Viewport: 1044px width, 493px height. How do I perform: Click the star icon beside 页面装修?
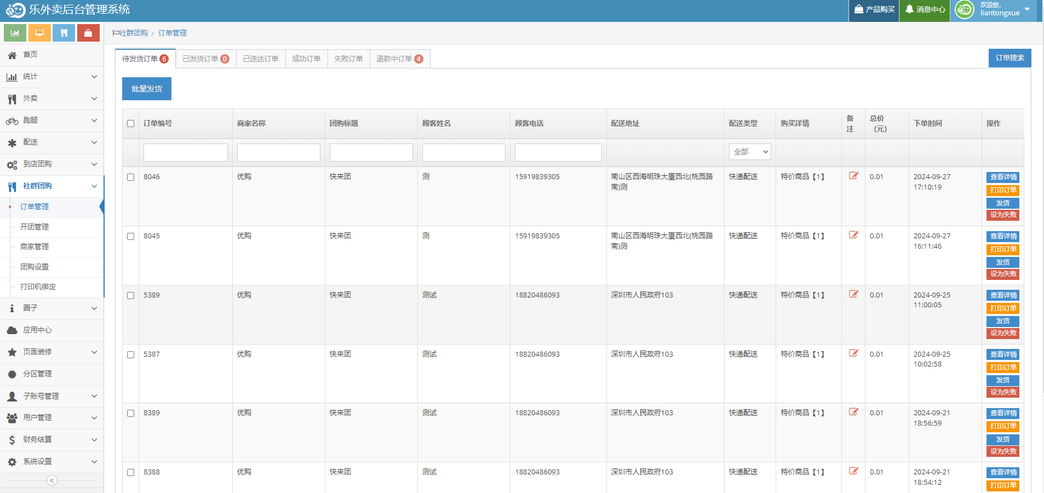click(12, 352)
